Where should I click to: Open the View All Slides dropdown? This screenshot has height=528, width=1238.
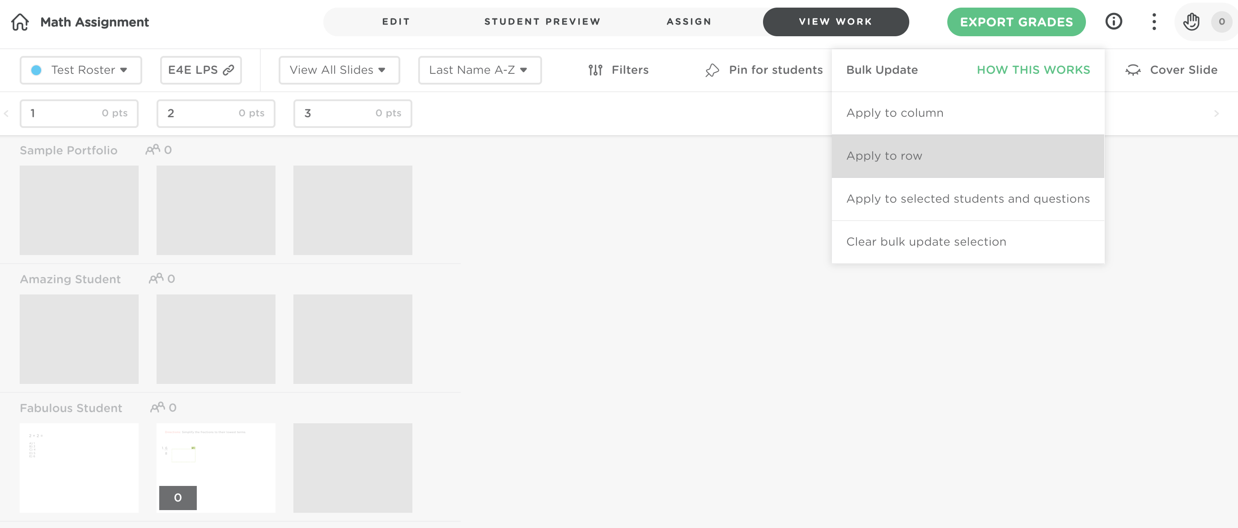[339, 70]
